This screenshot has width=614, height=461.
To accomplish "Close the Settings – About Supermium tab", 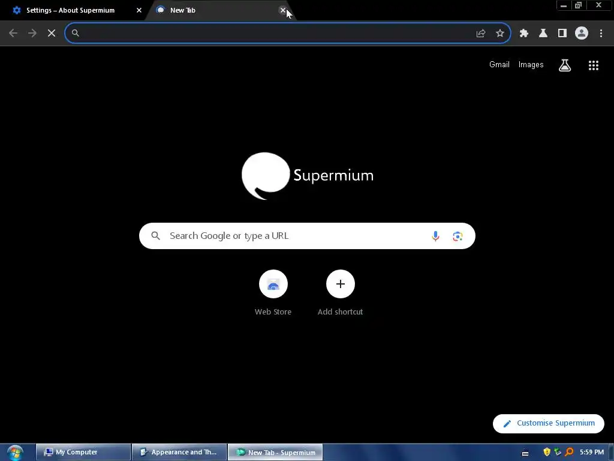I will click(139, 10).
